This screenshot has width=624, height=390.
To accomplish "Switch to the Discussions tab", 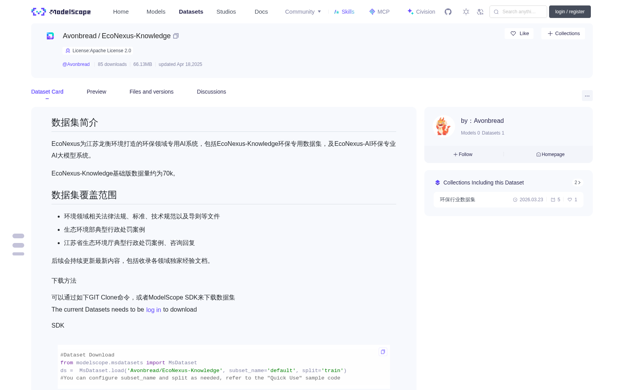I will 211,92.
